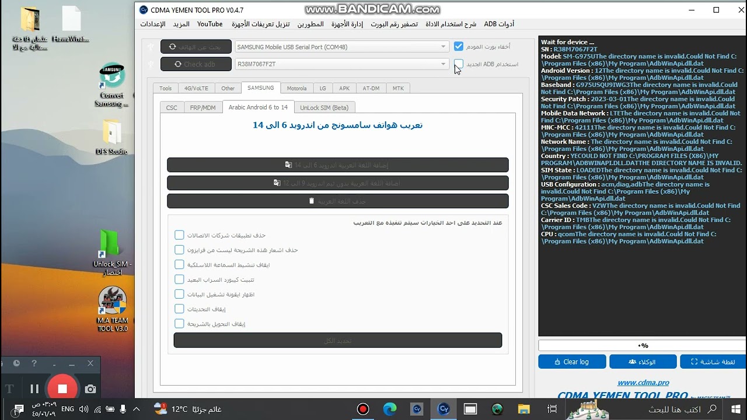Open the Unlock_SIM desktop shortcut

tap(111, 253)
